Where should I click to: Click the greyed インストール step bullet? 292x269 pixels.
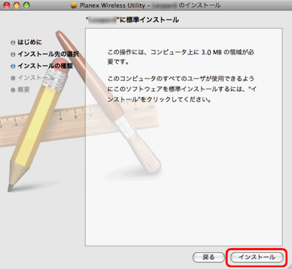click(x=13, y=78)
